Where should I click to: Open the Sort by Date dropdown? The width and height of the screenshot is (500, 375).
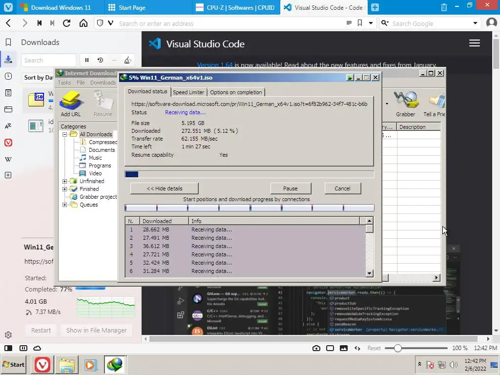coord(38,78)
